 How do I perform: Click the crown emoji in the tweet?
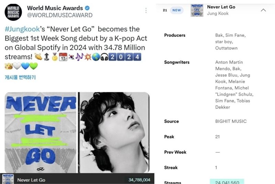point(9,66)
